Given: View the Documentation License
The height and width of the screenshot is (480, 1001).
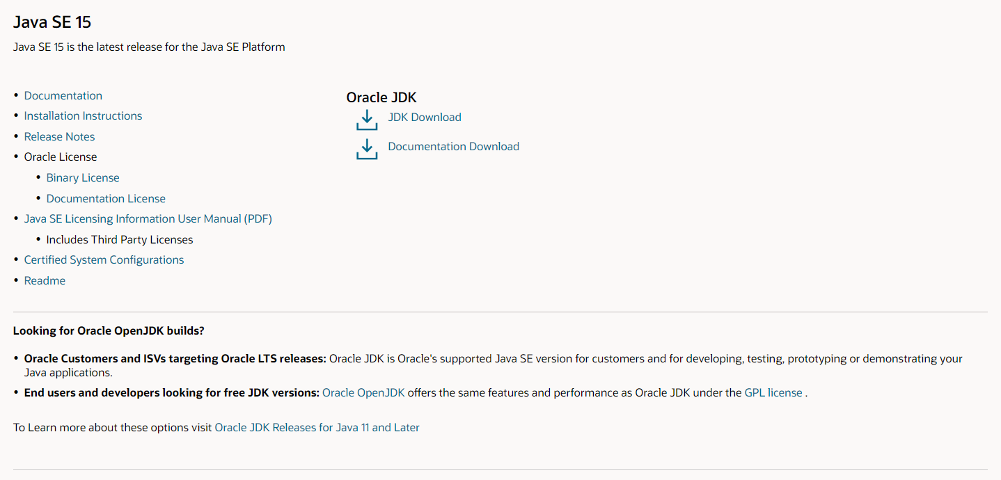Looking at the screenshot, I should tap(106, 199).
